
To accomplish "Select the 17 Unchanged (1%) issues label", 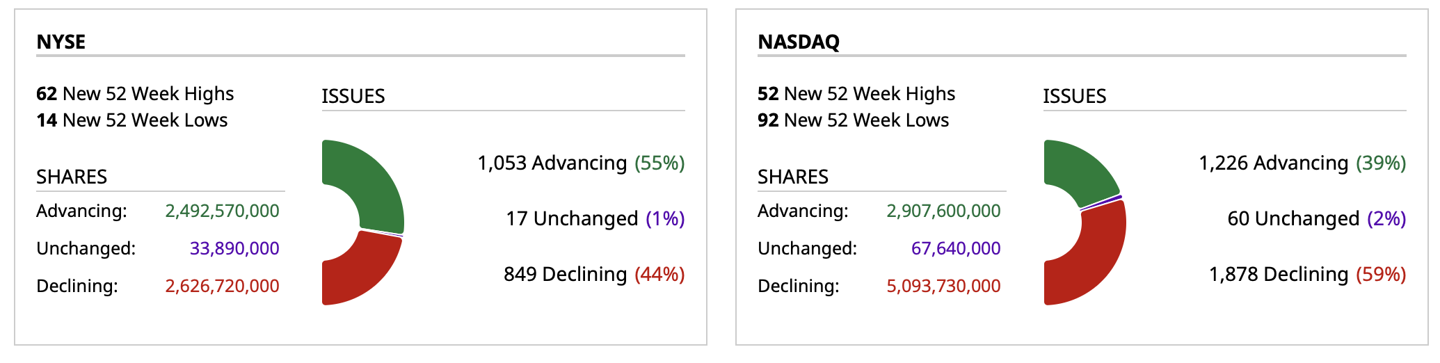I will [595, 218].
